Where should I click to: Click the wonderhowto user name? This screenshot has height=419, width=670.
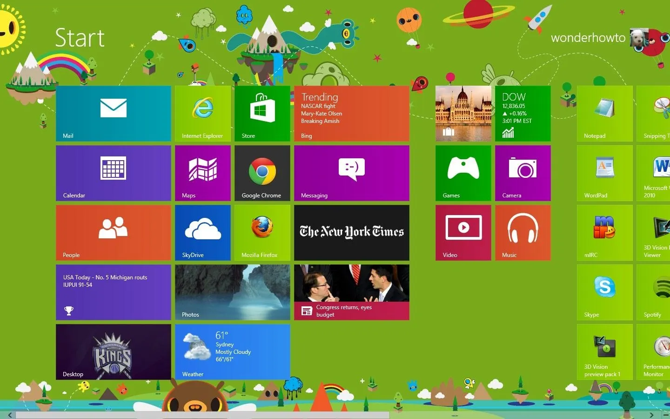tap(588, 38)
